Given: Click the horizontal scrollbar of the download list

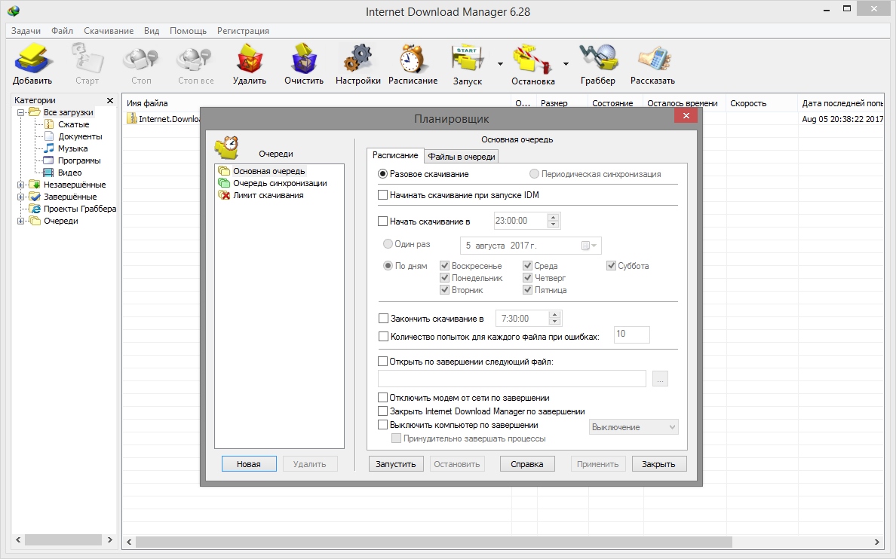Looking at the screenshot, I should pyautogui.click(x=434, y=542).
